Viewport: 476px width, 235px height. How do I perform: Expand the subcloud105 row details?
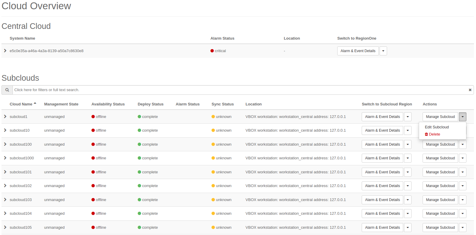[5, 228]
